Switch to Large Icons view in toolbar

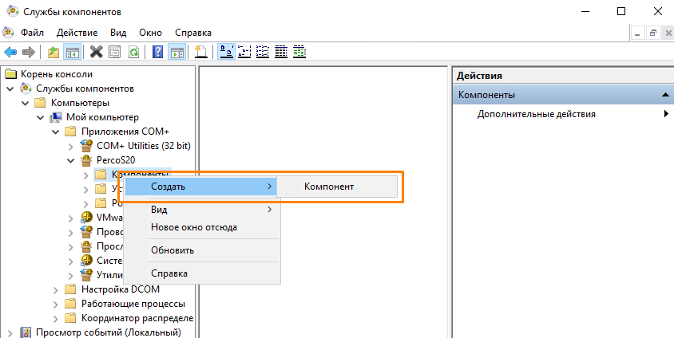point(227,52)
